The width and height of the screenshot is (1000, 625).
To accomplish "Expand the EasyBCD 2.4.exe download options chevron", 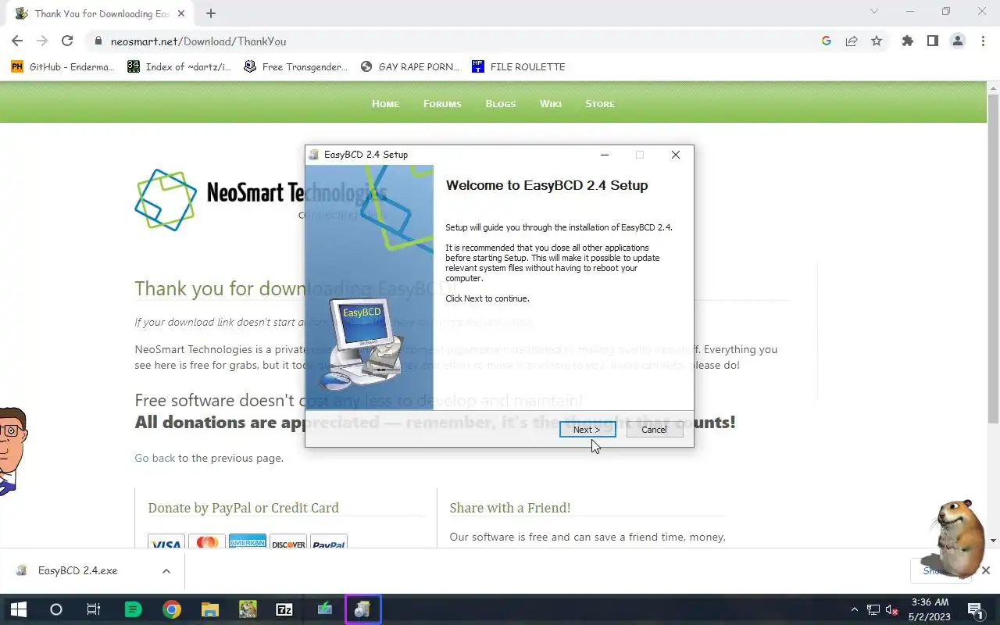I will [166, 571].
